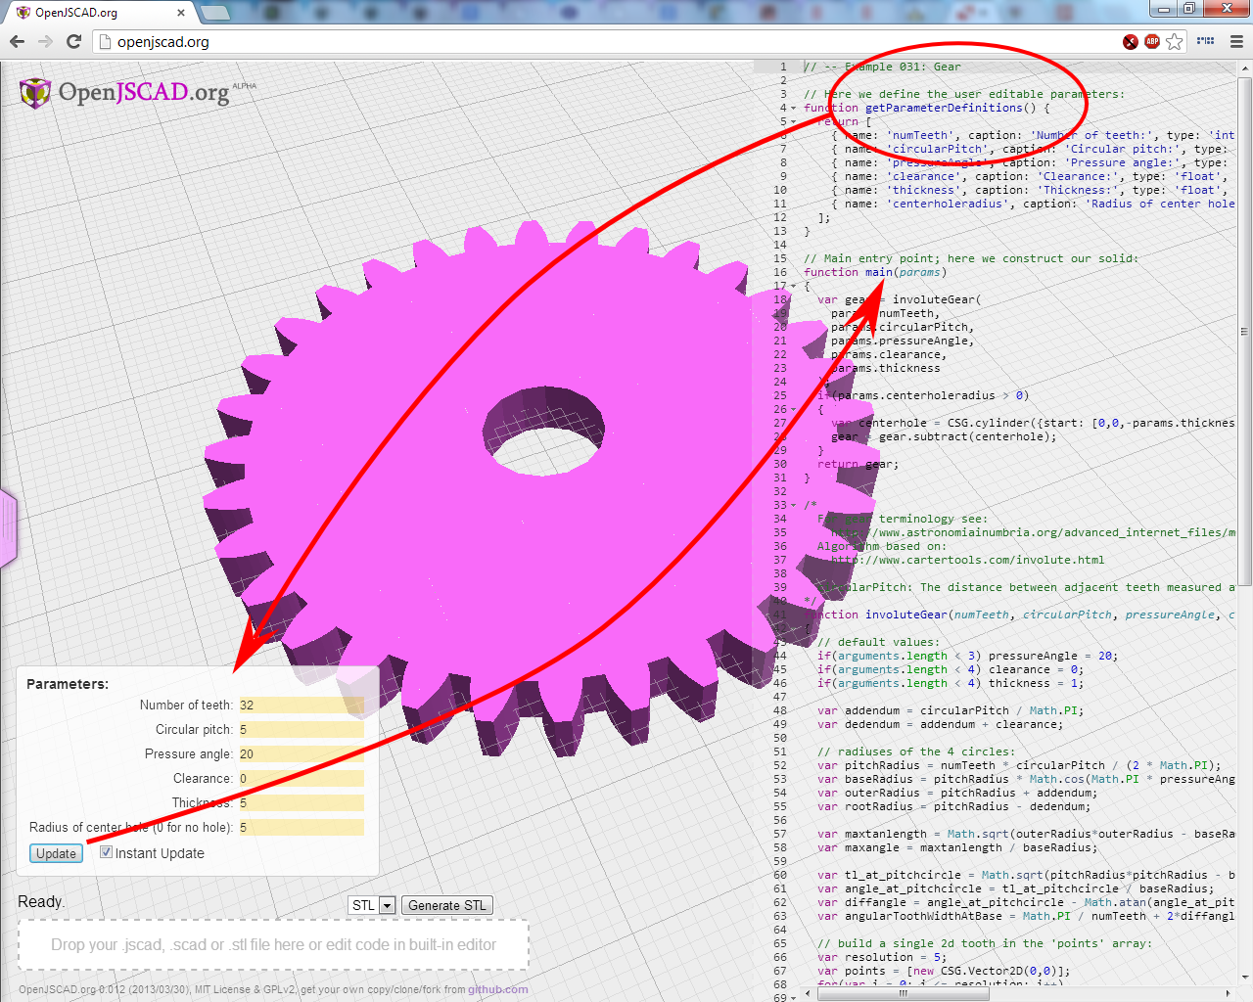
Task: Bookmark page with the star icon
Action: click(x=1175, y=41)
